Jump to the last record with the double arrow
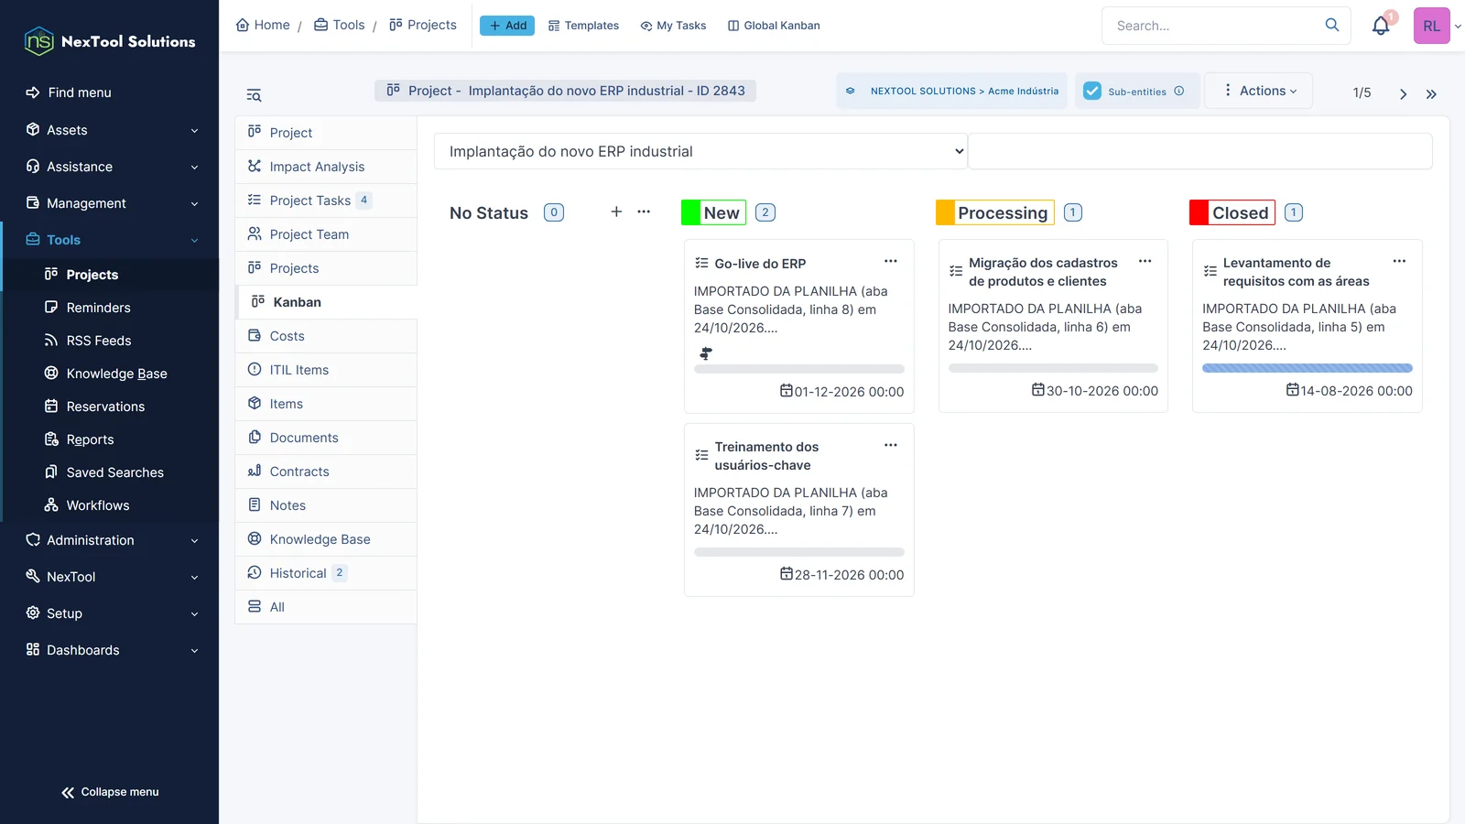This screenshot has height=824, width=1465. tap(1431, 93)
